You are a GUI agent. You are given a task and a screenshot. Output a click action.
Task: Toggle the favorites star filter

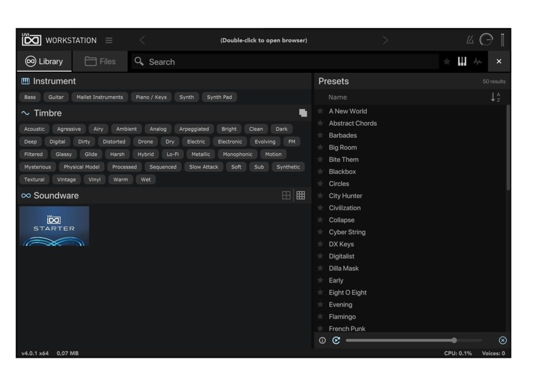446,61
